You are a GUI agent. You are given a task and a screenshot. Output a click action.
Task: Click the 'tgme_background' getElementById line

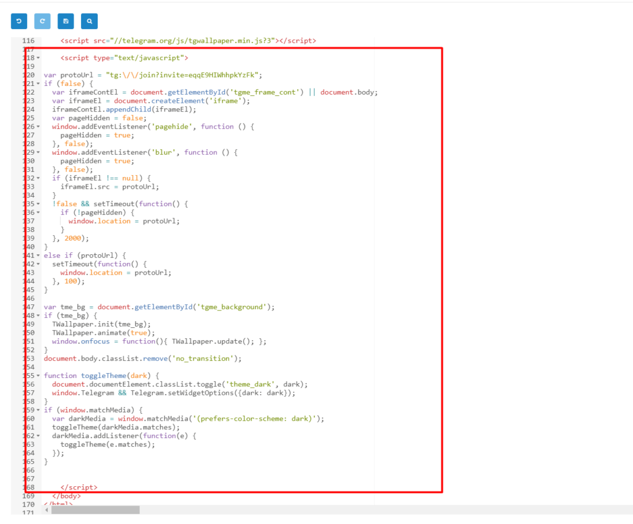(159, 307)
